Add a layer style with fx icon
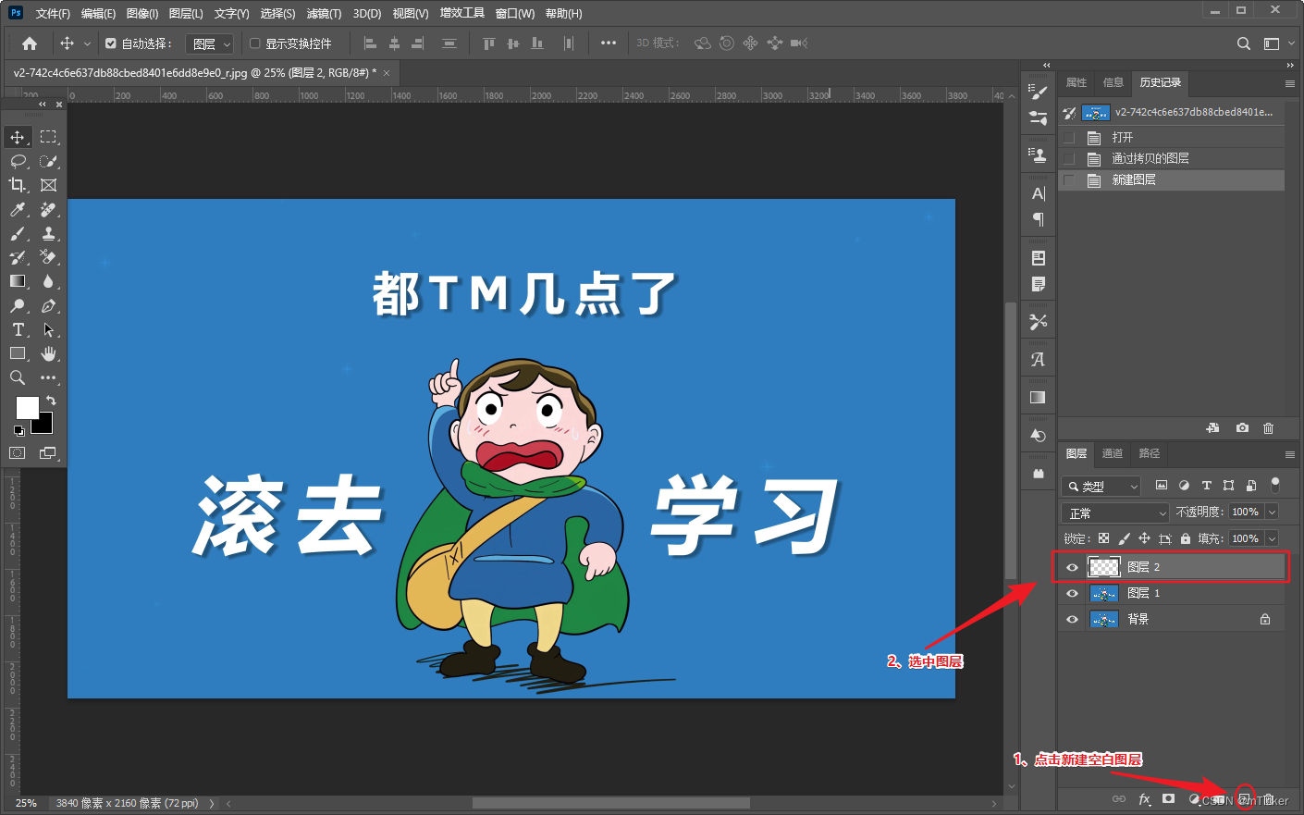Screen dimensions: 1304x815 (x=1145, y=799)
